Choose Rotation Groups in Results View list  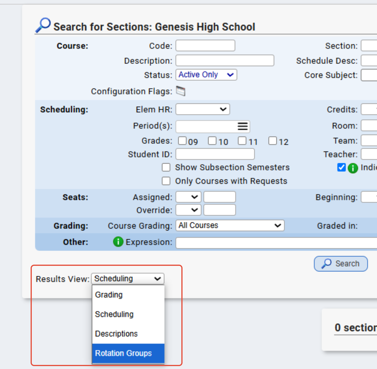click(x=128, y=353)
